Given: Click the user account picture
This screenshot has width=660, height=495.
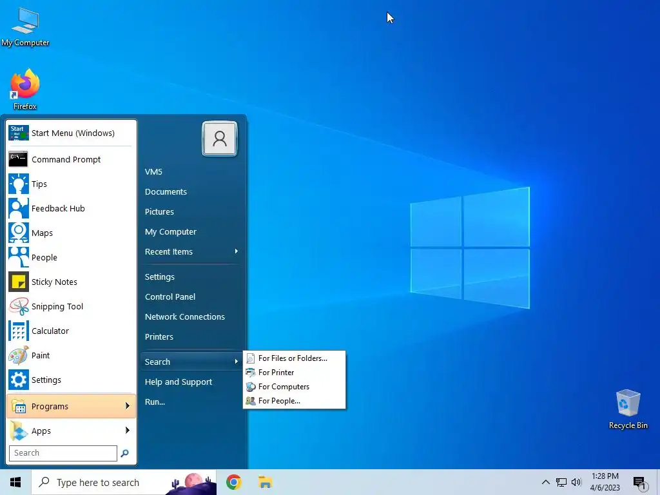Looking at the screenshot, I should (x=220, y=139).
